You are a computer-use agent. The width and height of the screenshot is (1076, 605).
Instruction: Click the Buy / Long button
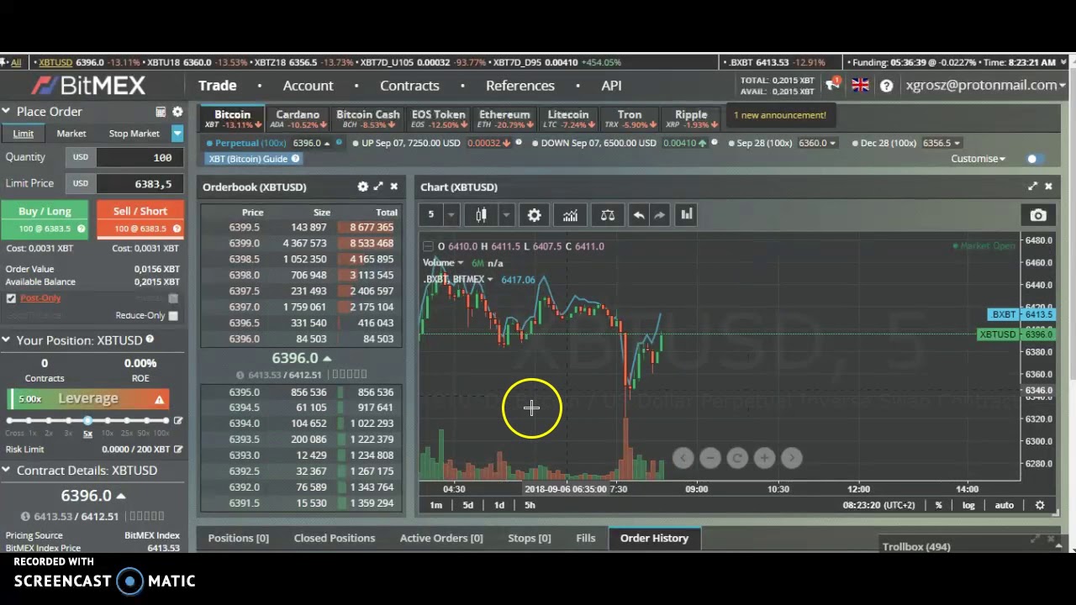coord(45,218)
